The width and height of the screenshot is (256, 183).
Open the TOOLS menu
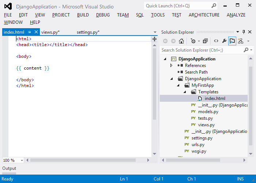(x=158, y=15)
